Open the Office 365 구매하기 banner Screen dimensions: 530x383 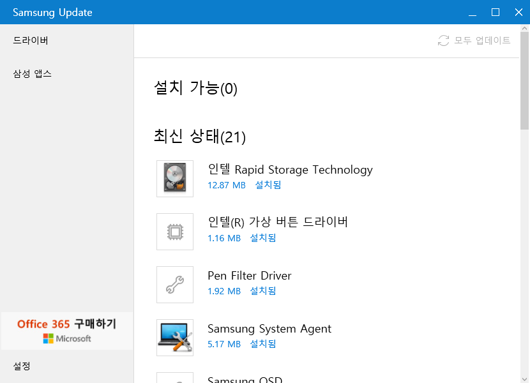[x=67, y=331]
